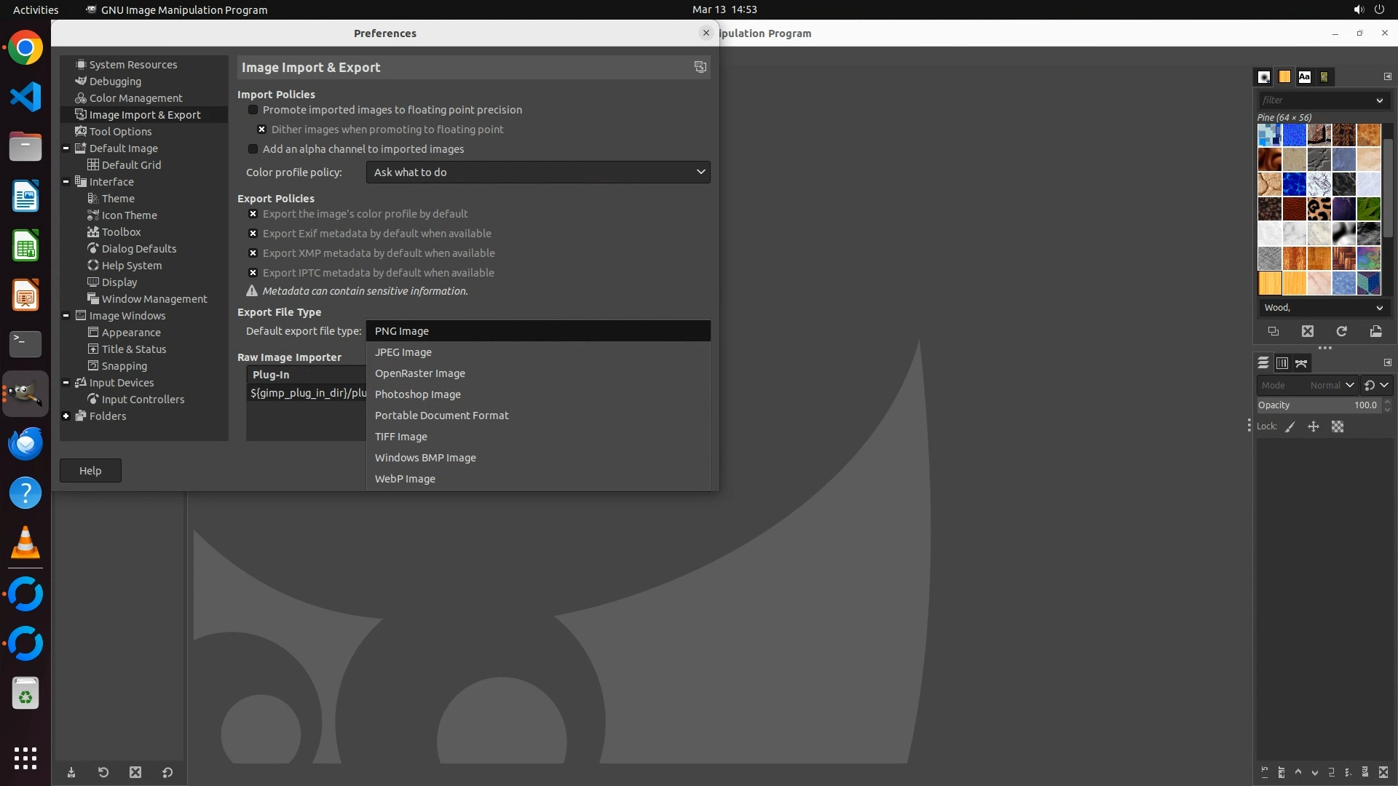This screenshot has height=786, width=1398.
Task: Click the refresh patterns icon
Action: pos(1341,331)
